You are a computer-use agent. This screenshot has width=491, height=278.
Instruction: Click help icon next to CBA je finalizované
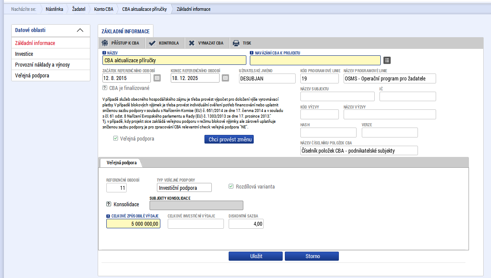(x=105, y=88)
